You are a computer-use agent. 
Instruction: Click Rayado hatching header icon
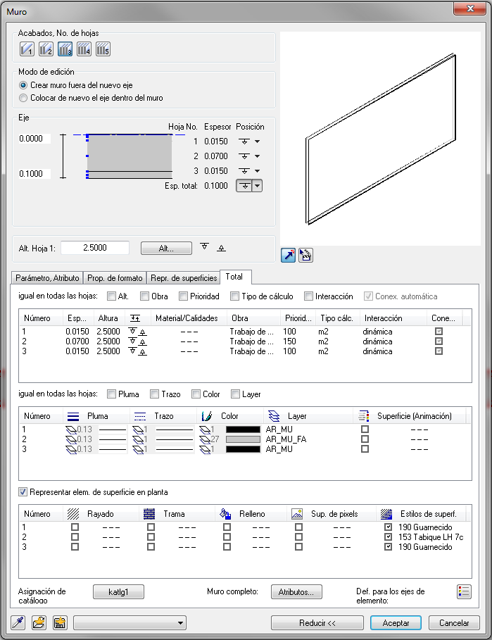[73, 514]
